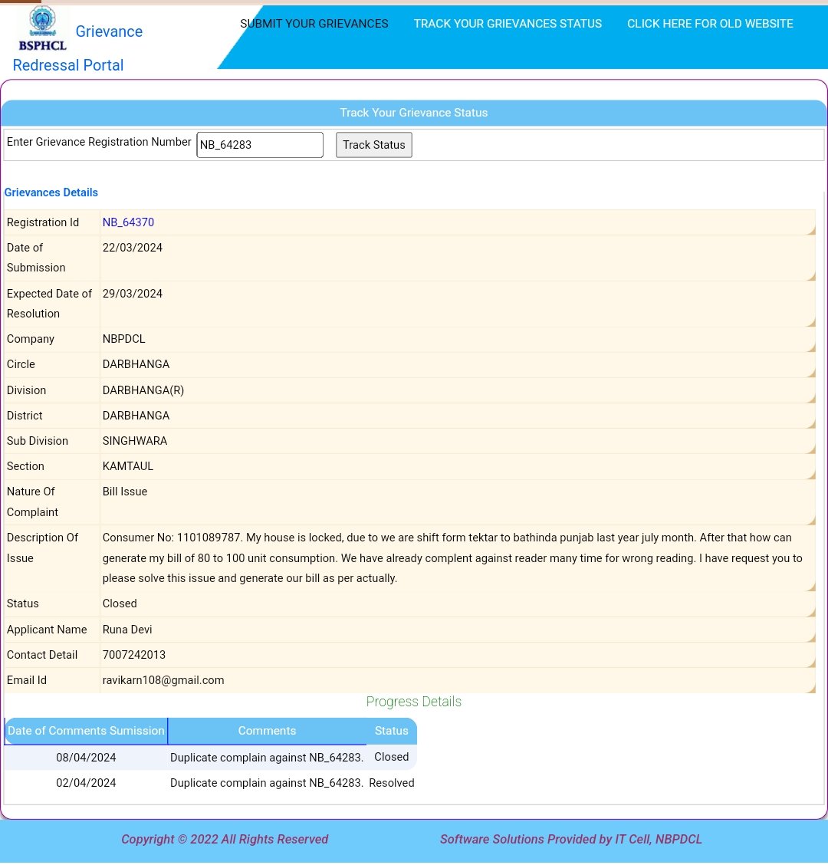This screenshot has width=828, height=865.
Task: Open Click Here For Old Website link
Action: [x=710, y=24]
